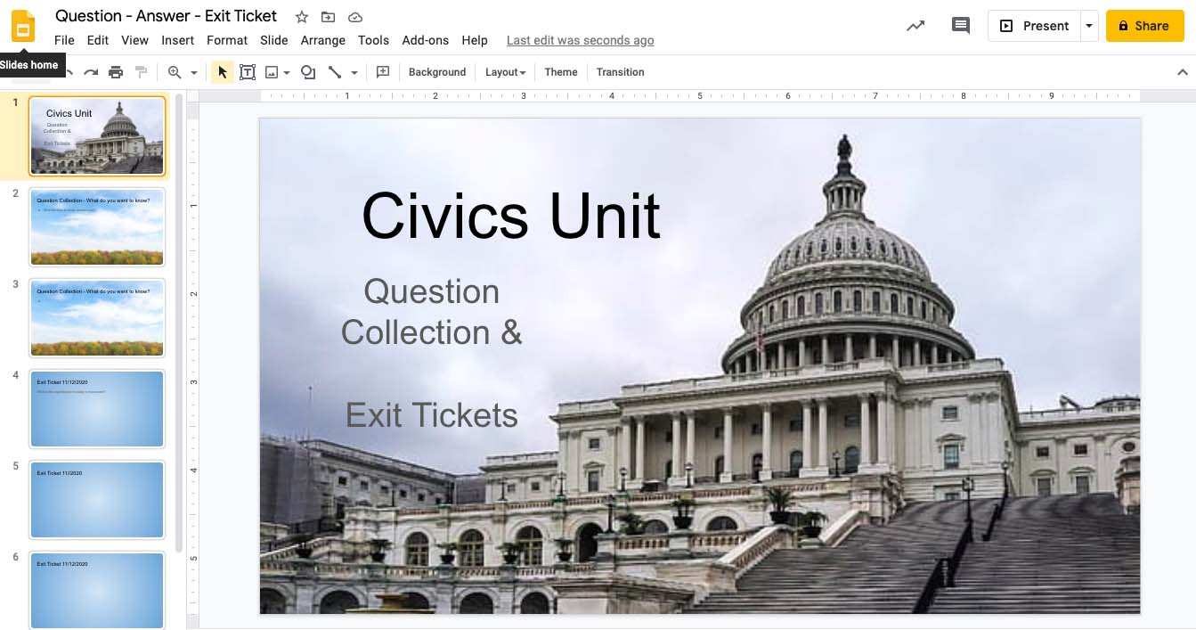Open the 'Last edit was seconds ago' link
Viewport: 1196px width, 630px height.
click(x=580, y=40)
